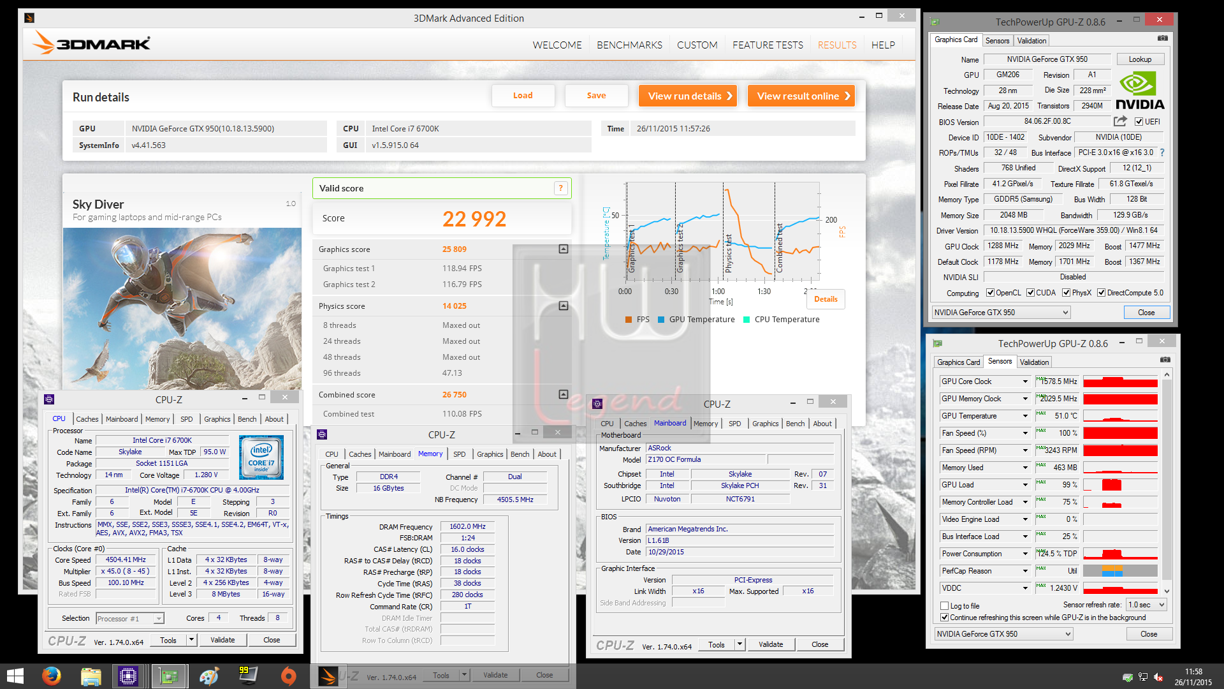
Task: Click CPU-Z processor window title icon
Action: click(x=49, y=399)
